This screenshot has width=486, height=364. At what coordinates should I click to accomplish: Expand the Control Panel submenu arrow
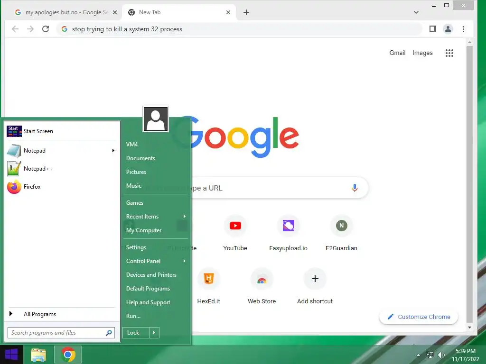point(185,261)
